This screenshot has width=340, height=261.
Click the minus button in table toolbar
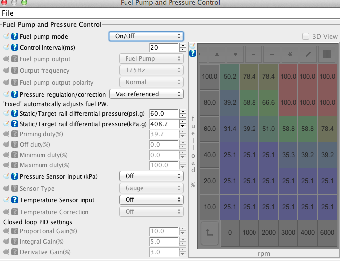pos(254,54)
